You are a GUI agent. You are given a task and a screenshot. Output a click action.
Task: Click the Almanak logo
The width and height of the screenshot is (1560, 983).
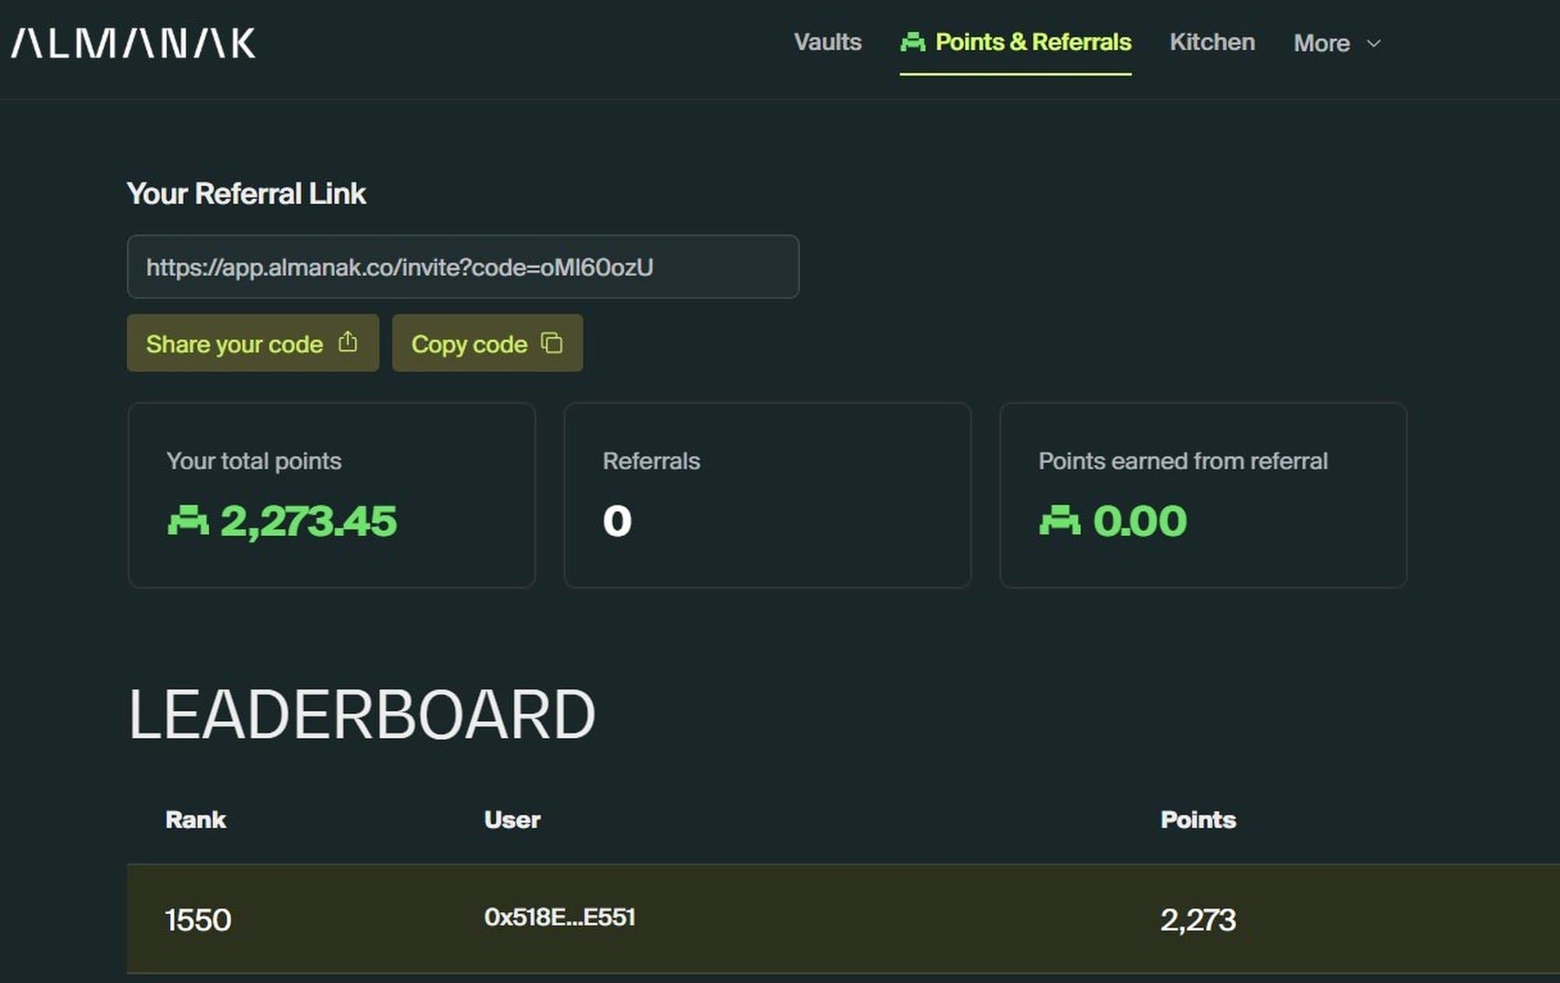tap(133, 44)
